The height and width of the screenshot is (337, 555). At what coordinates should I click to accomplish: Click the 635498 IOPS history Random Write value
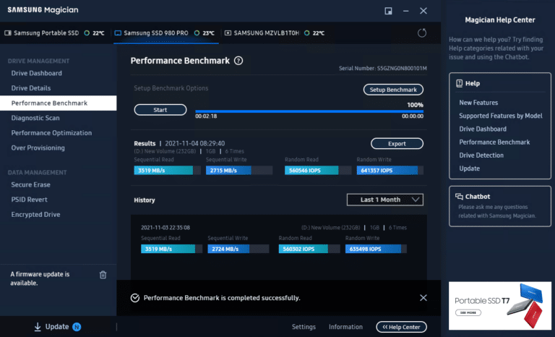pyautogui.click(x=376, y=249)
